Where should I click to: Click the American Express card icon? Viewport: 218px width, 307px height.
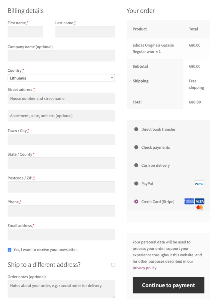tap(189, 201)
